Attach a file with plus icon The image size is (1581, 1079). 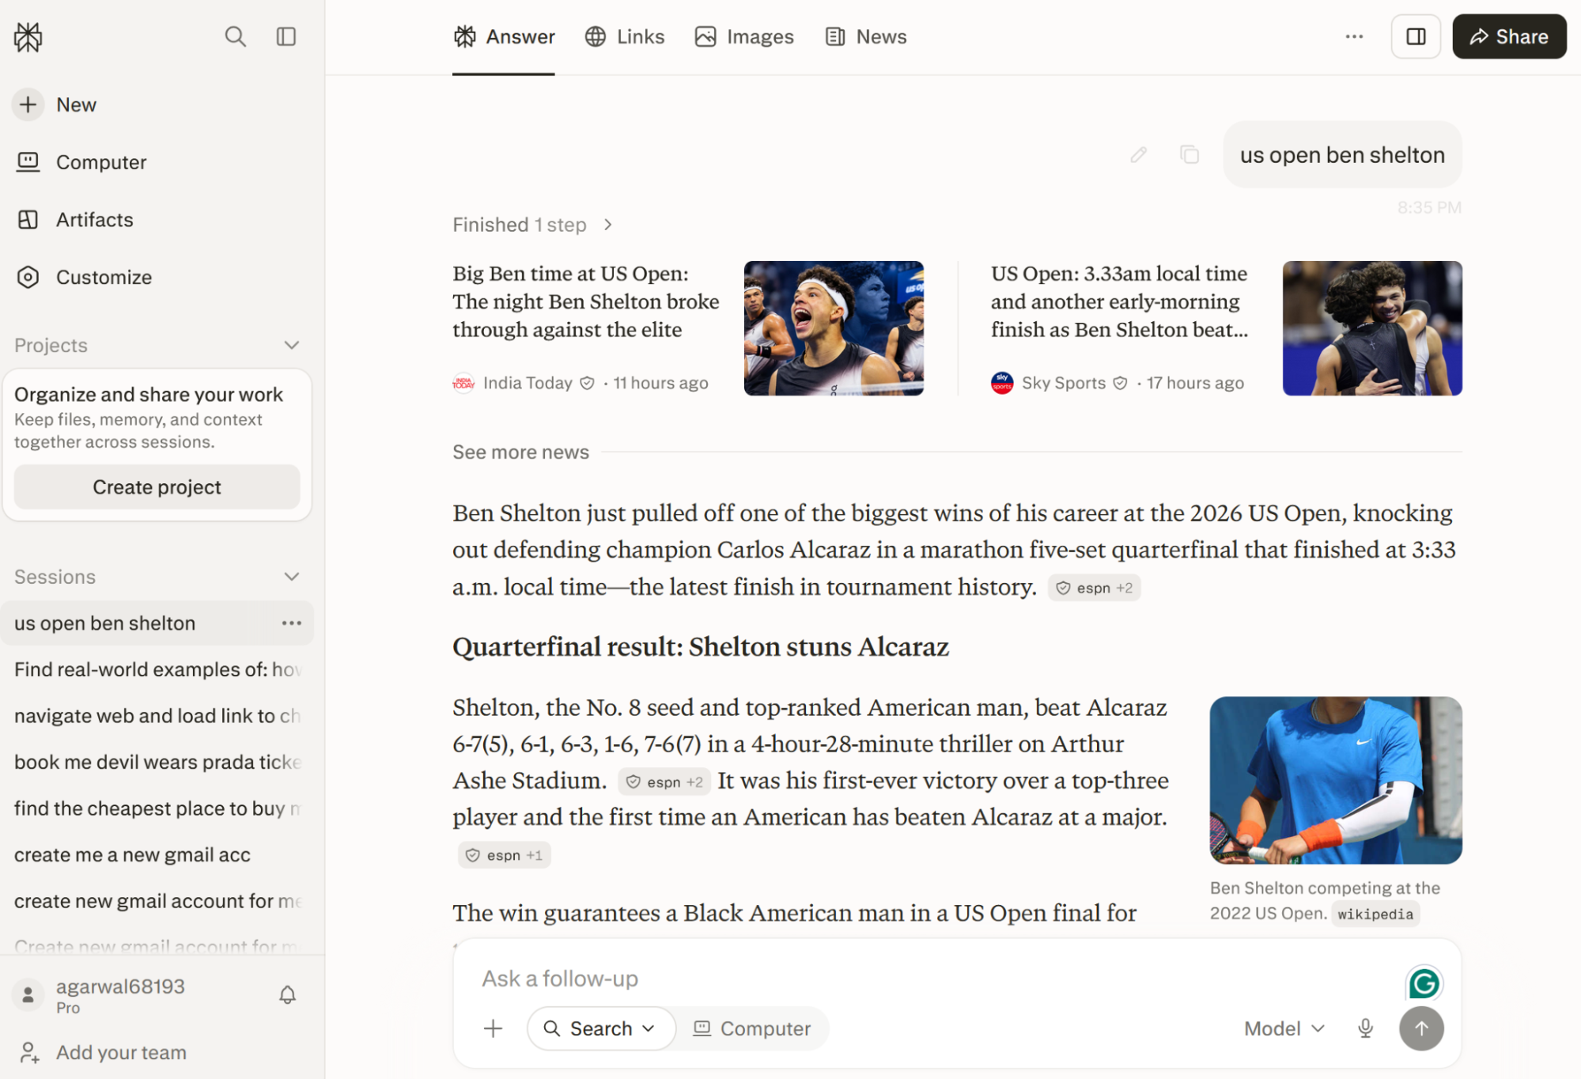(493, 1028)
